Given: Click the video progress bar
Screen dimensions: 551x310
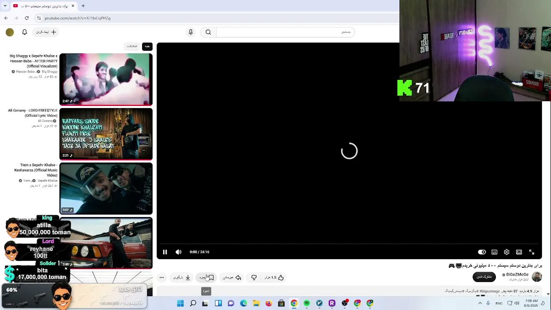Looking at the screenshot, I should click(349, 244).
